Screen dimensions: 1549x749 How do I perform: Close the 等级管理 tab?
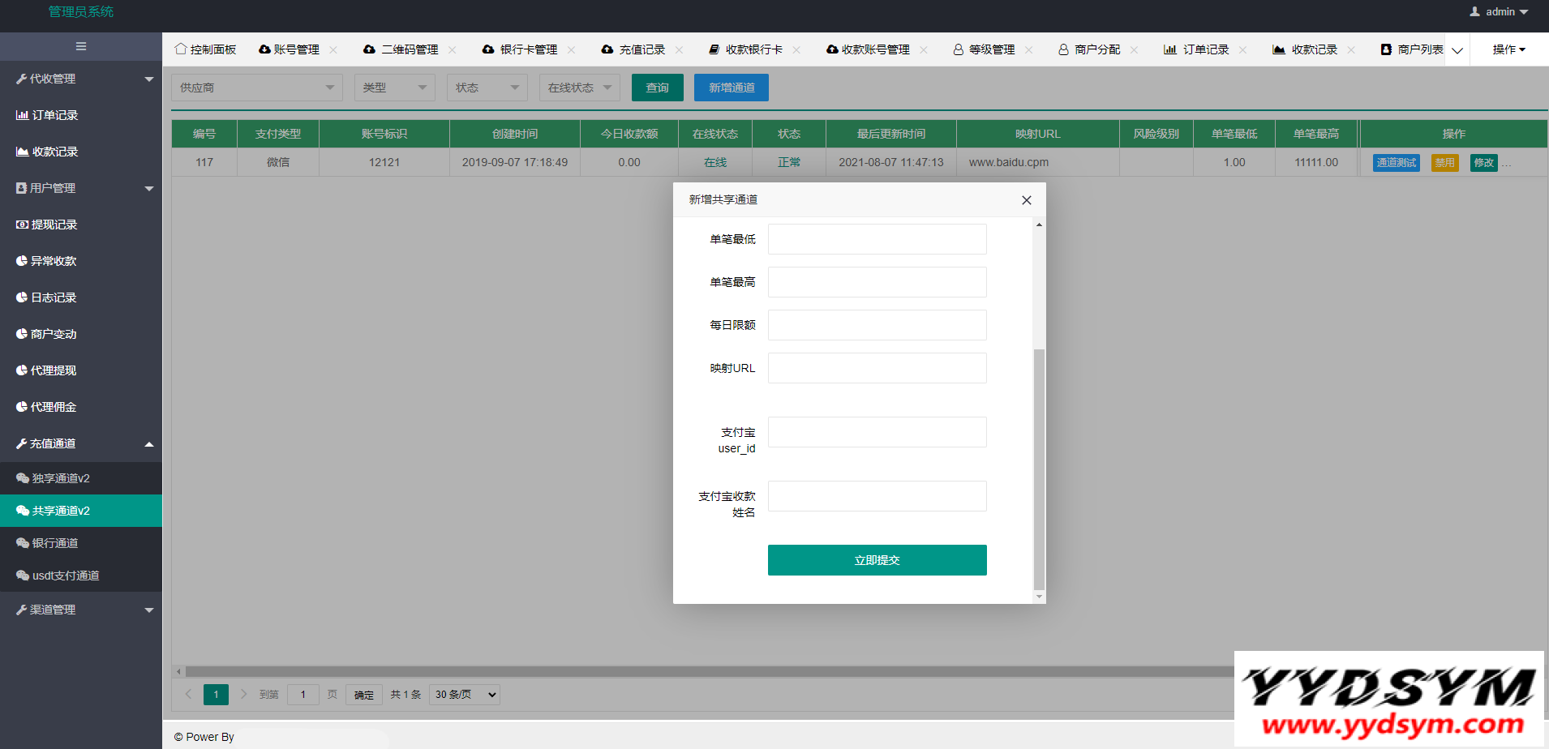point(1029,49)
